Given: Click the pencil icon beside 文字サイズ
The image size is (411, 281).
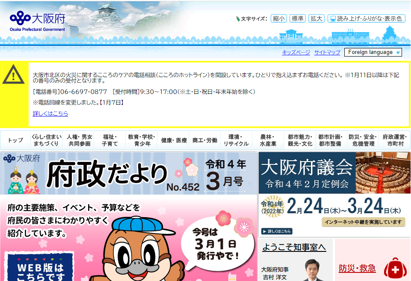Looking at the screenshot, I should pyautogui.click(x=238, y=19).
